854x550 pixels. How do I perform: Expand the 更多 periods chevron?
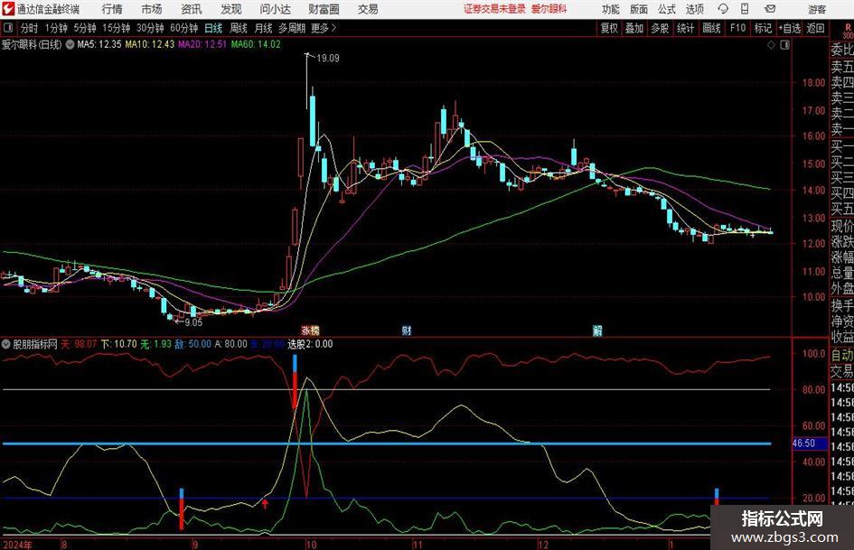pyautogui.click(x=324, y=28)
